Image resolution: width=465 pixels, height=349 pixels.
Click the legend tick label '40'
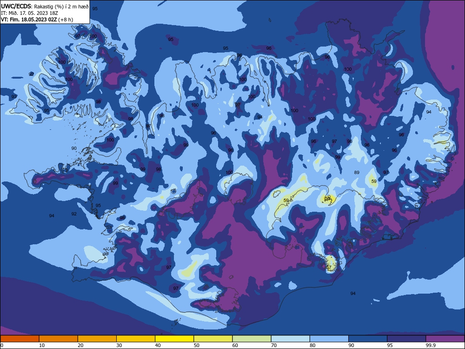(x=158, y=345)
